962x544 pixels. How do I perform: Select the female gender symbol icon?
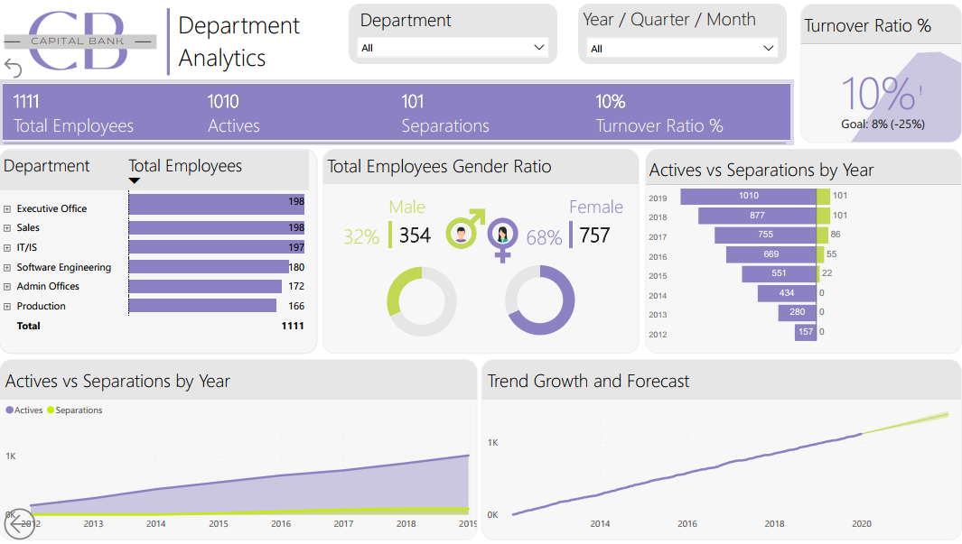click(x=503, y=236)
